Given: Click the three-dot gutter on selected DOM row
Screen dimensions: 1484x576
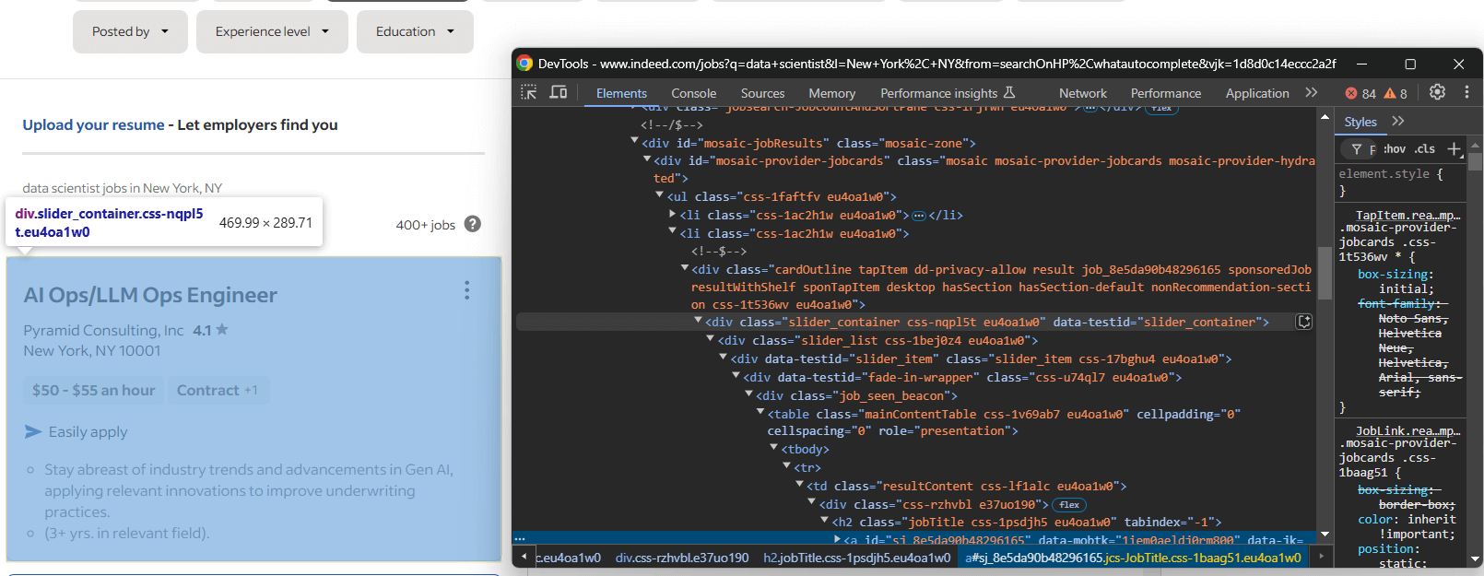Looking at the screenshot, I should tap(520, 539).
